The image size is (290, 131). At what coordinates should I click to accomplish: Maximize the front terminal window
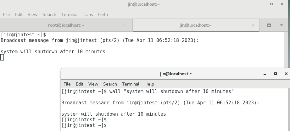pyautogui.click(x=276, y=74)
